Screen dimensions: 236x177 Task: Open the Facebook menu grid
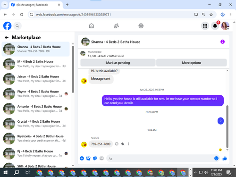pos(205,26)
